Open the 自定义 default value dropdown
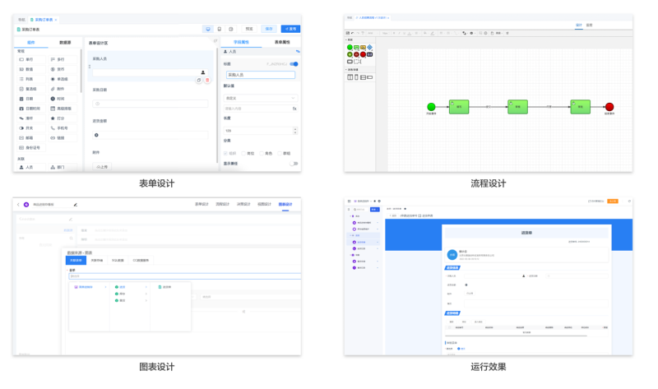The image size is (658, 389). pyautogui.click(x=260, y=98)
